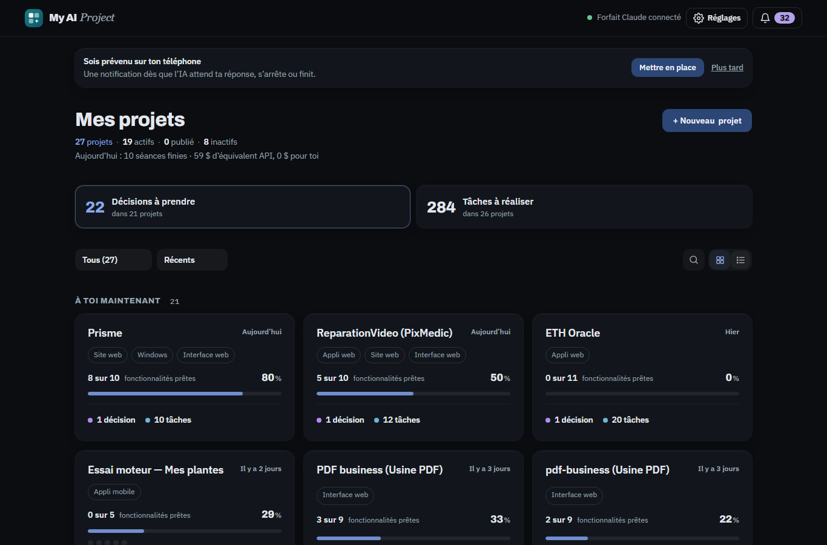This screenshot has width=827, height=545.
Task: Click the 27 projets link
Action: coord(94,142)
